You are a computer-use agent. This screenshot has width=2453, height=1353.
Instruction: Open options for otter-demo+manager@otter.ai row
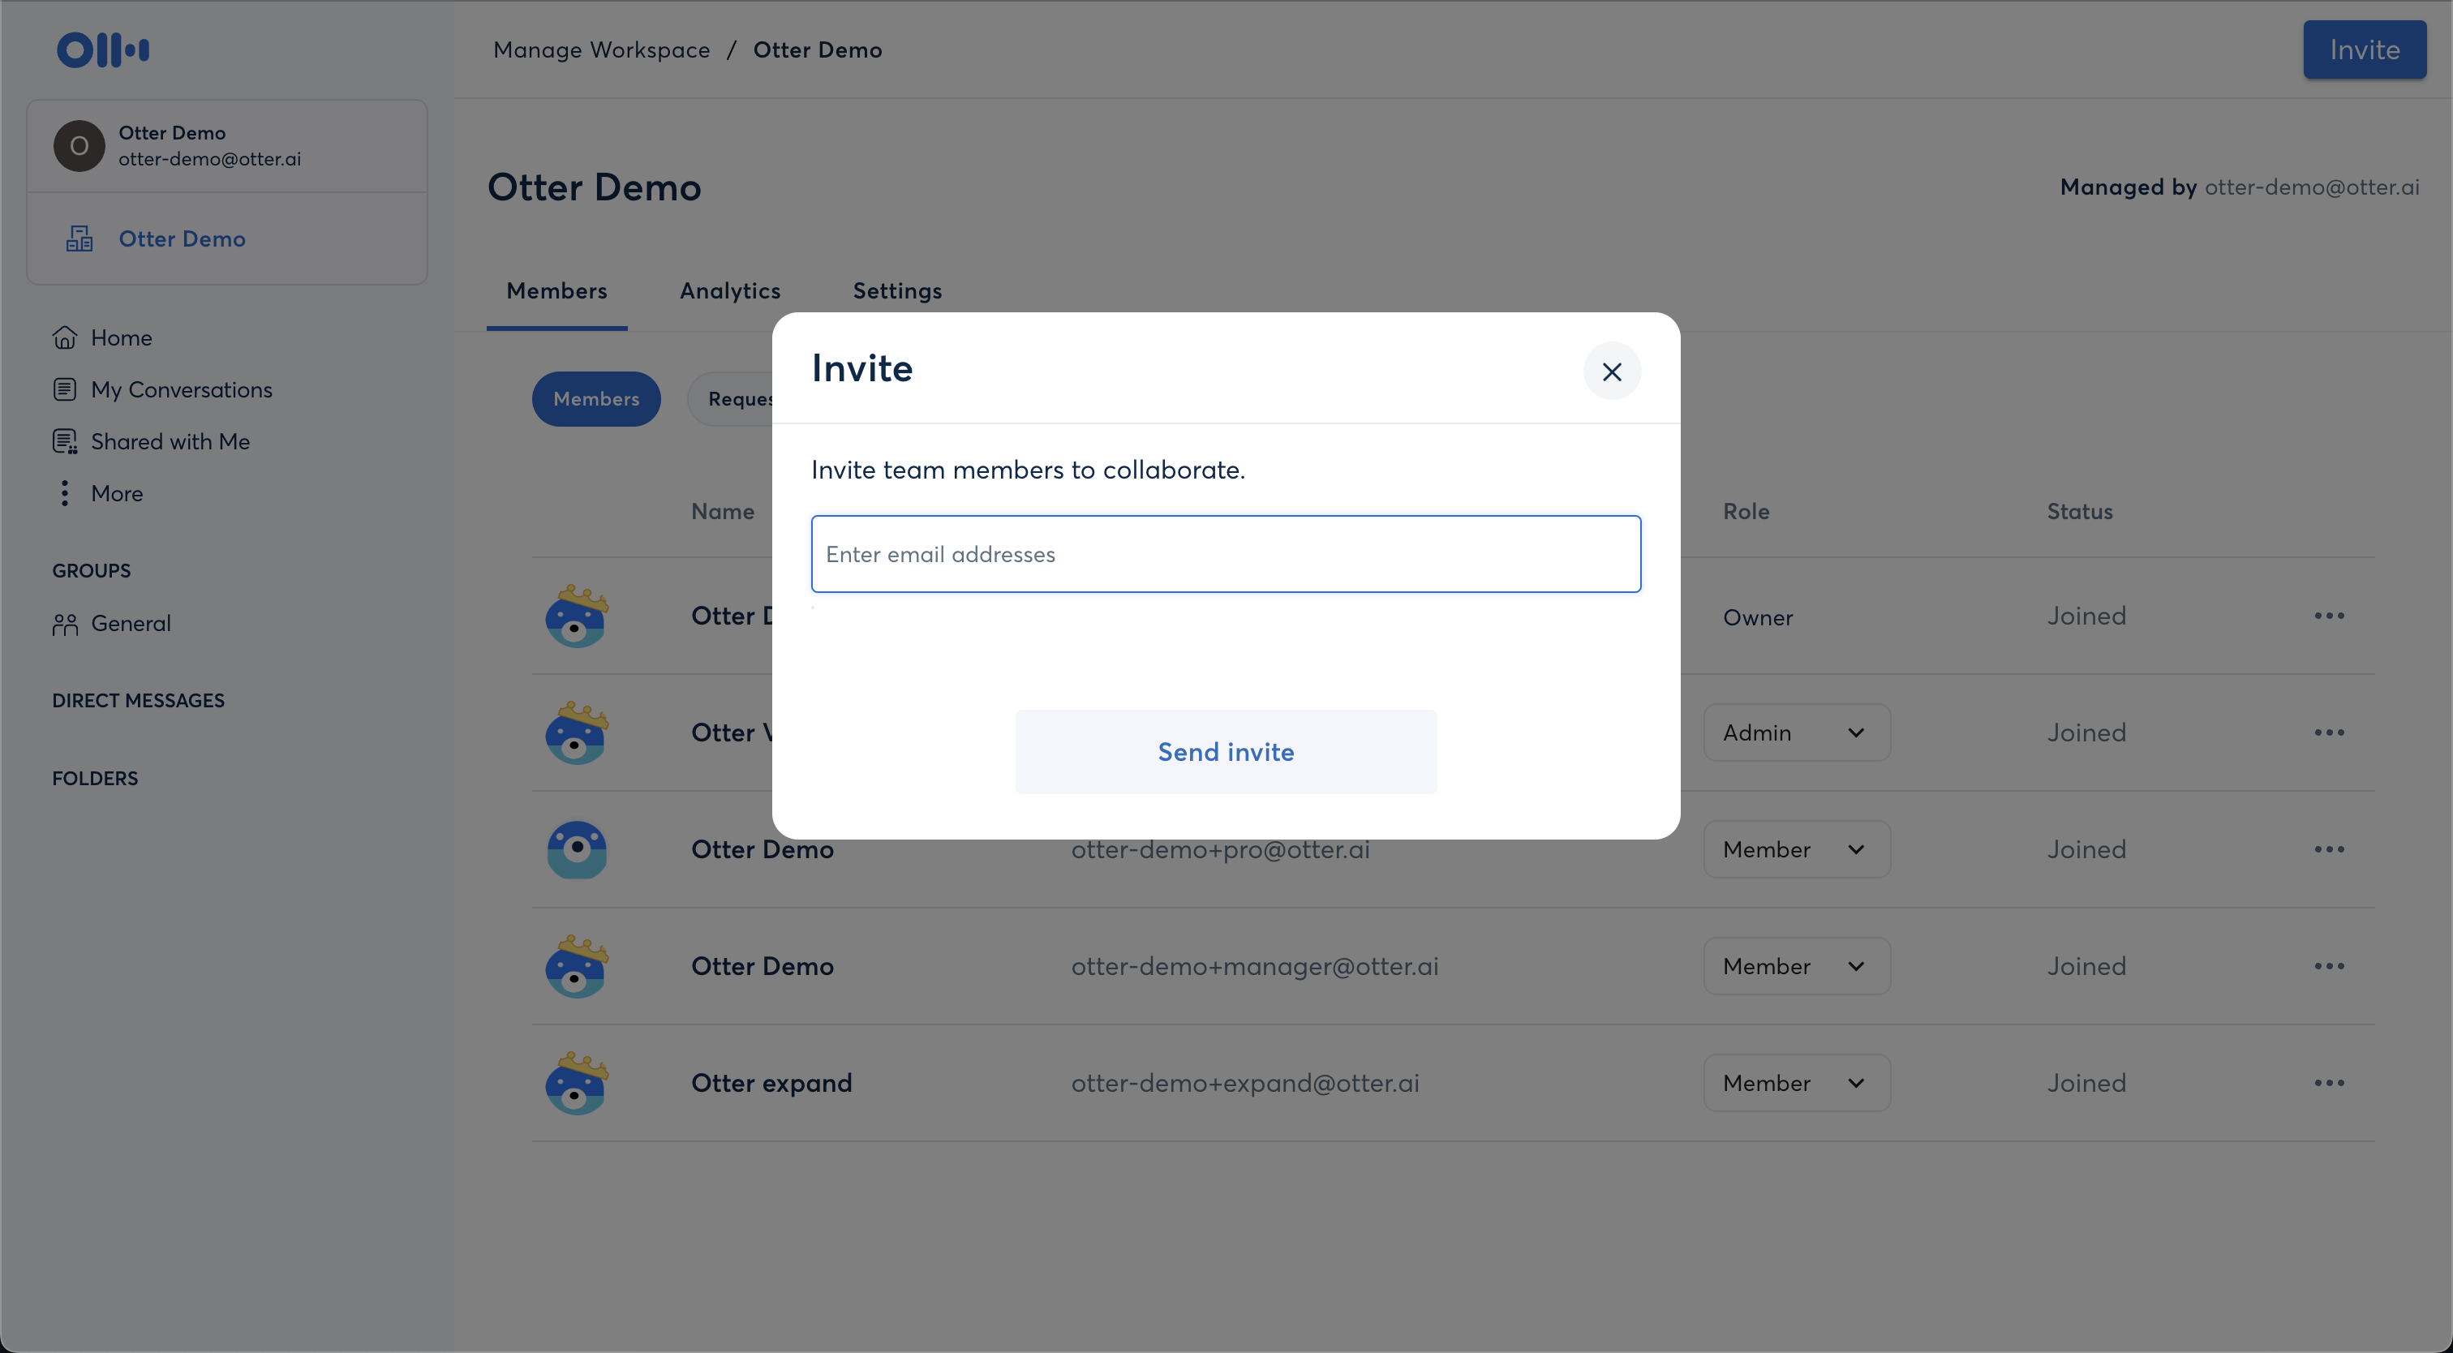coord(2329,966)
